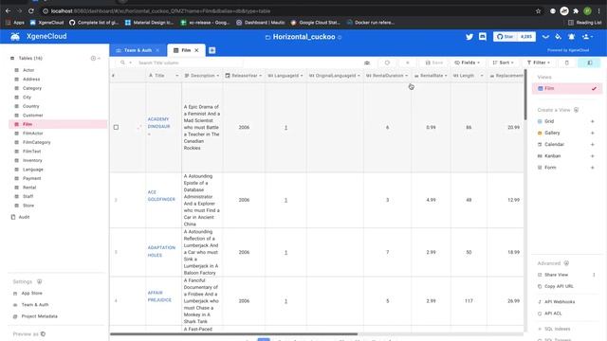Bookmark this page with the star icon
This screenshot has width=607, height=341.
[x=538, y=11]
